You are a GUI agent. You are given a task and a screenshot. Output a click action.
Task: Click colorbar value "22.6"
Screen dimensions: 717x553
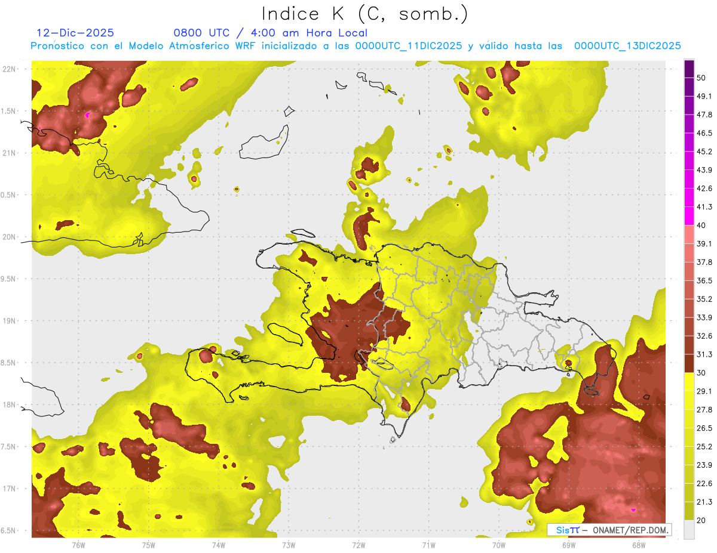point(704,484)
